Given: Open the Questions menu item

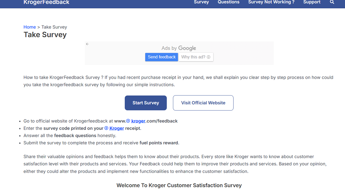Looking at the screenshot, I should click(x=228, y=2).
